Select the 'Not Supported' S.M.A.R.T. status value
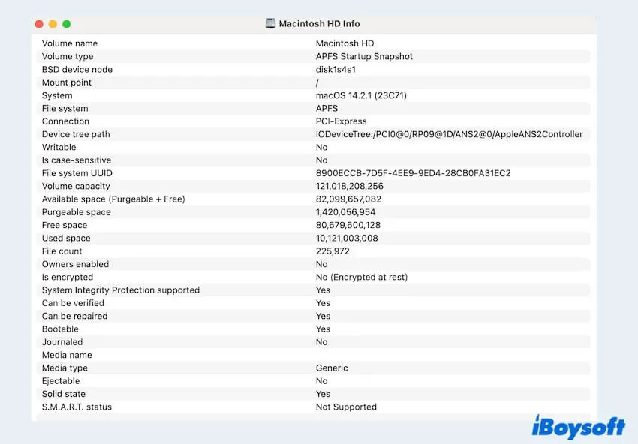This screenshot has width=638, height=444. pyautogui.click(x=346, y=407)
